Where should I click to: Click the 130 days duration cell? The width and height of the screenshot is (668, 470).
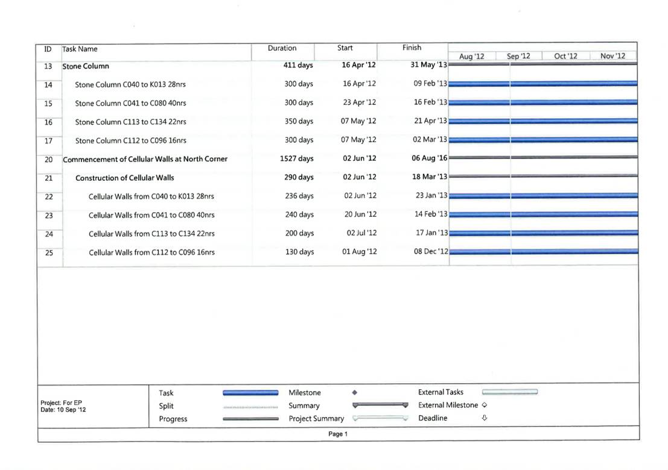point(299,252)
